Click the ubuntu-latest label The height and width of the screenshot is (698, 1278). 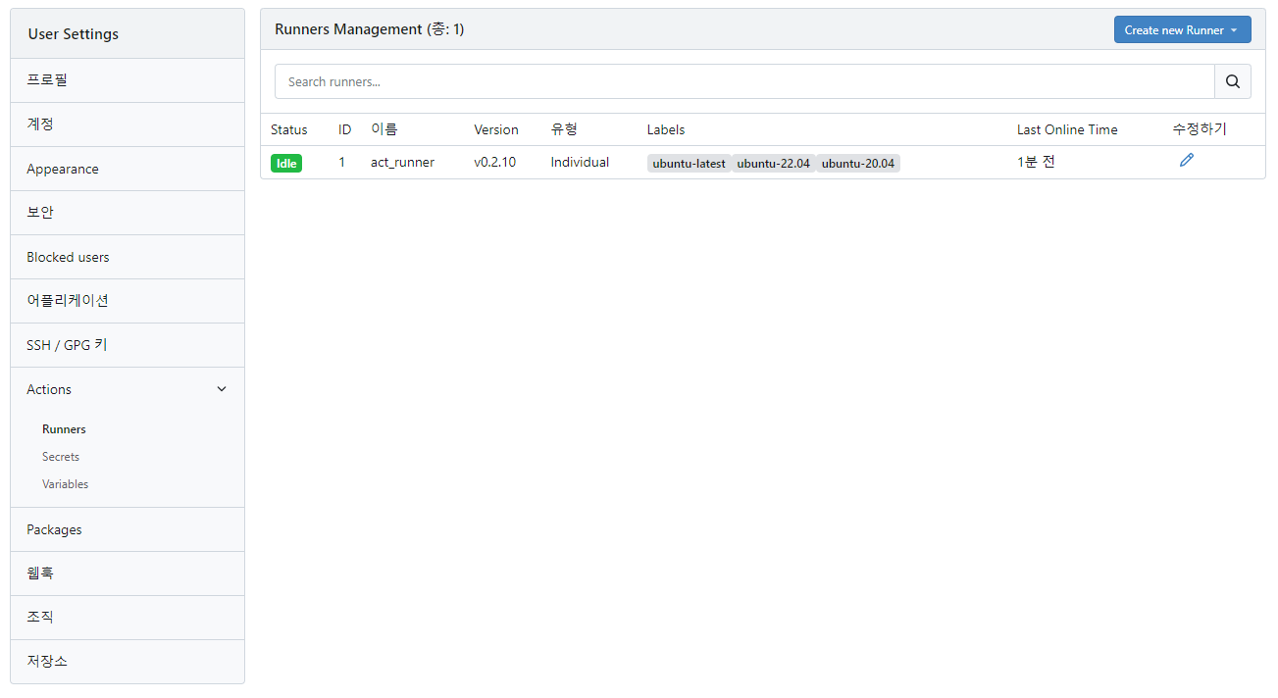(689, 164)
